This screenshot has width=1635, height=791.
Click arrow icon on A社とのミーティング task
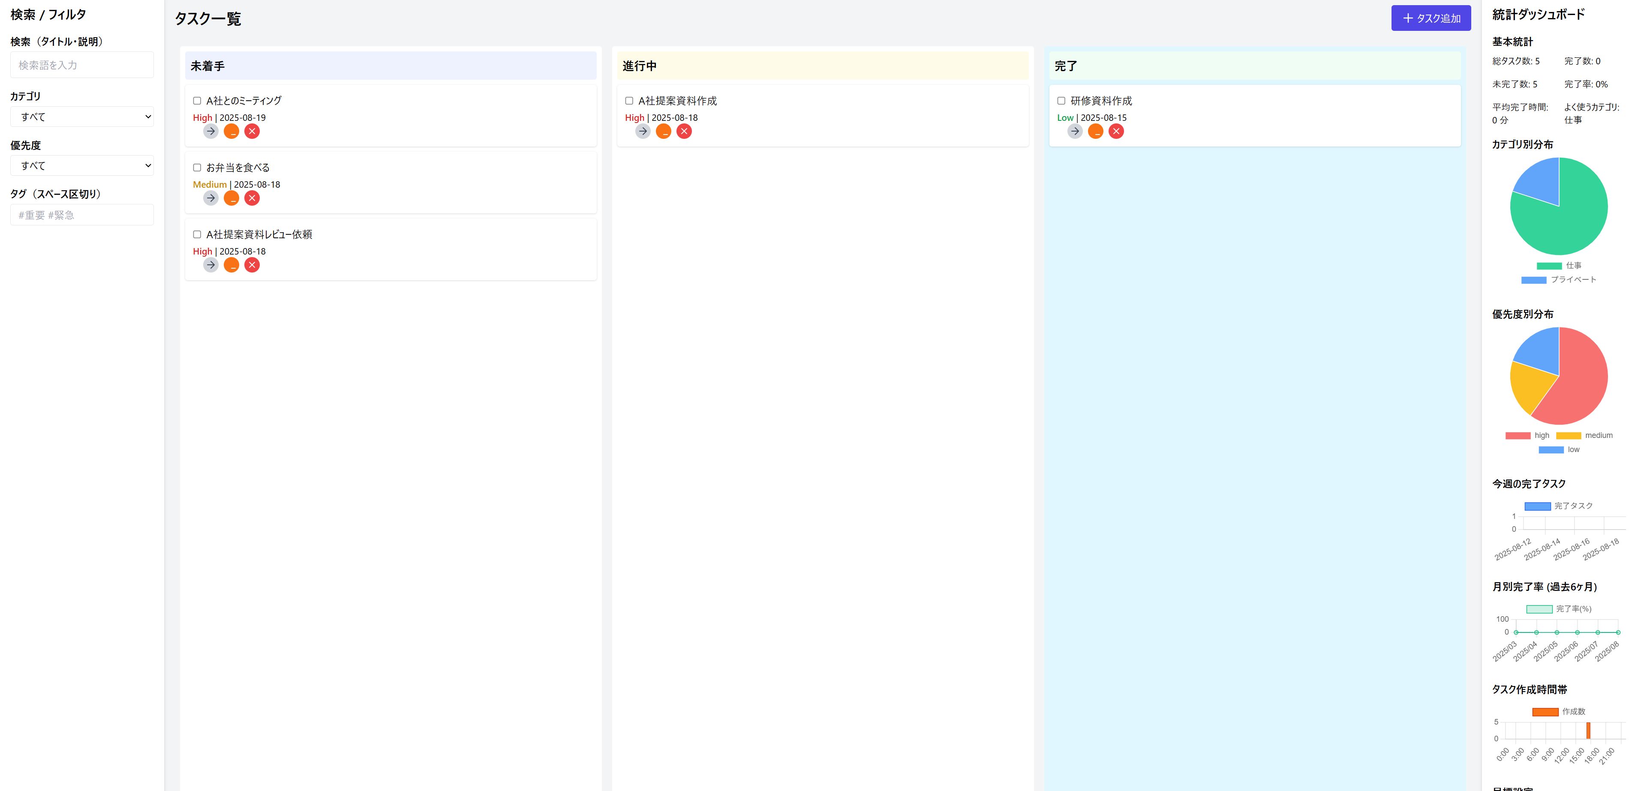(211, 131)
